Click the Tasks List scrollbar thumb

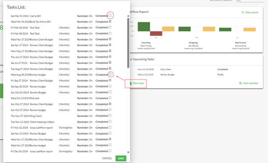coord(128,43)
